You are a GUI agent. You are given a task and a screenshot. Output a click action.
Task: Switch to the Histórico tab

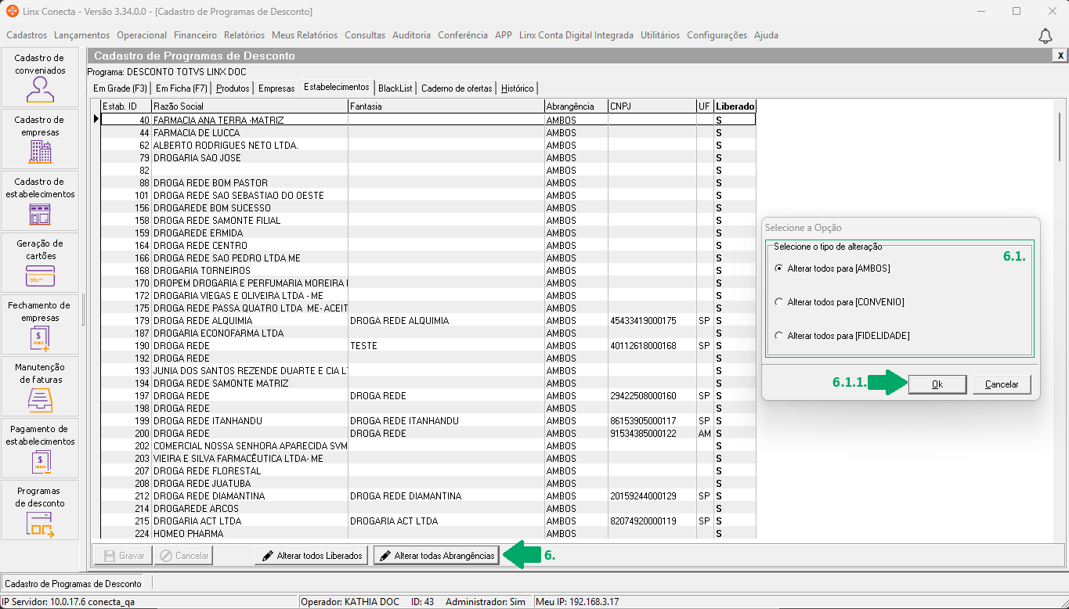tap(518, 88)
